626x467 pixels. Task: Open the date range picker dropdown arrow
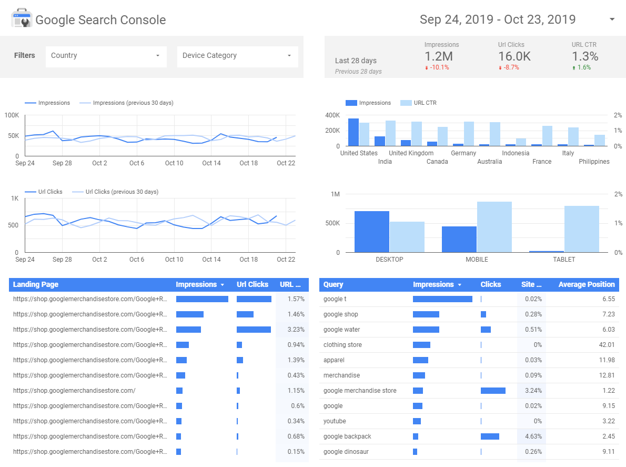(612, 19)
